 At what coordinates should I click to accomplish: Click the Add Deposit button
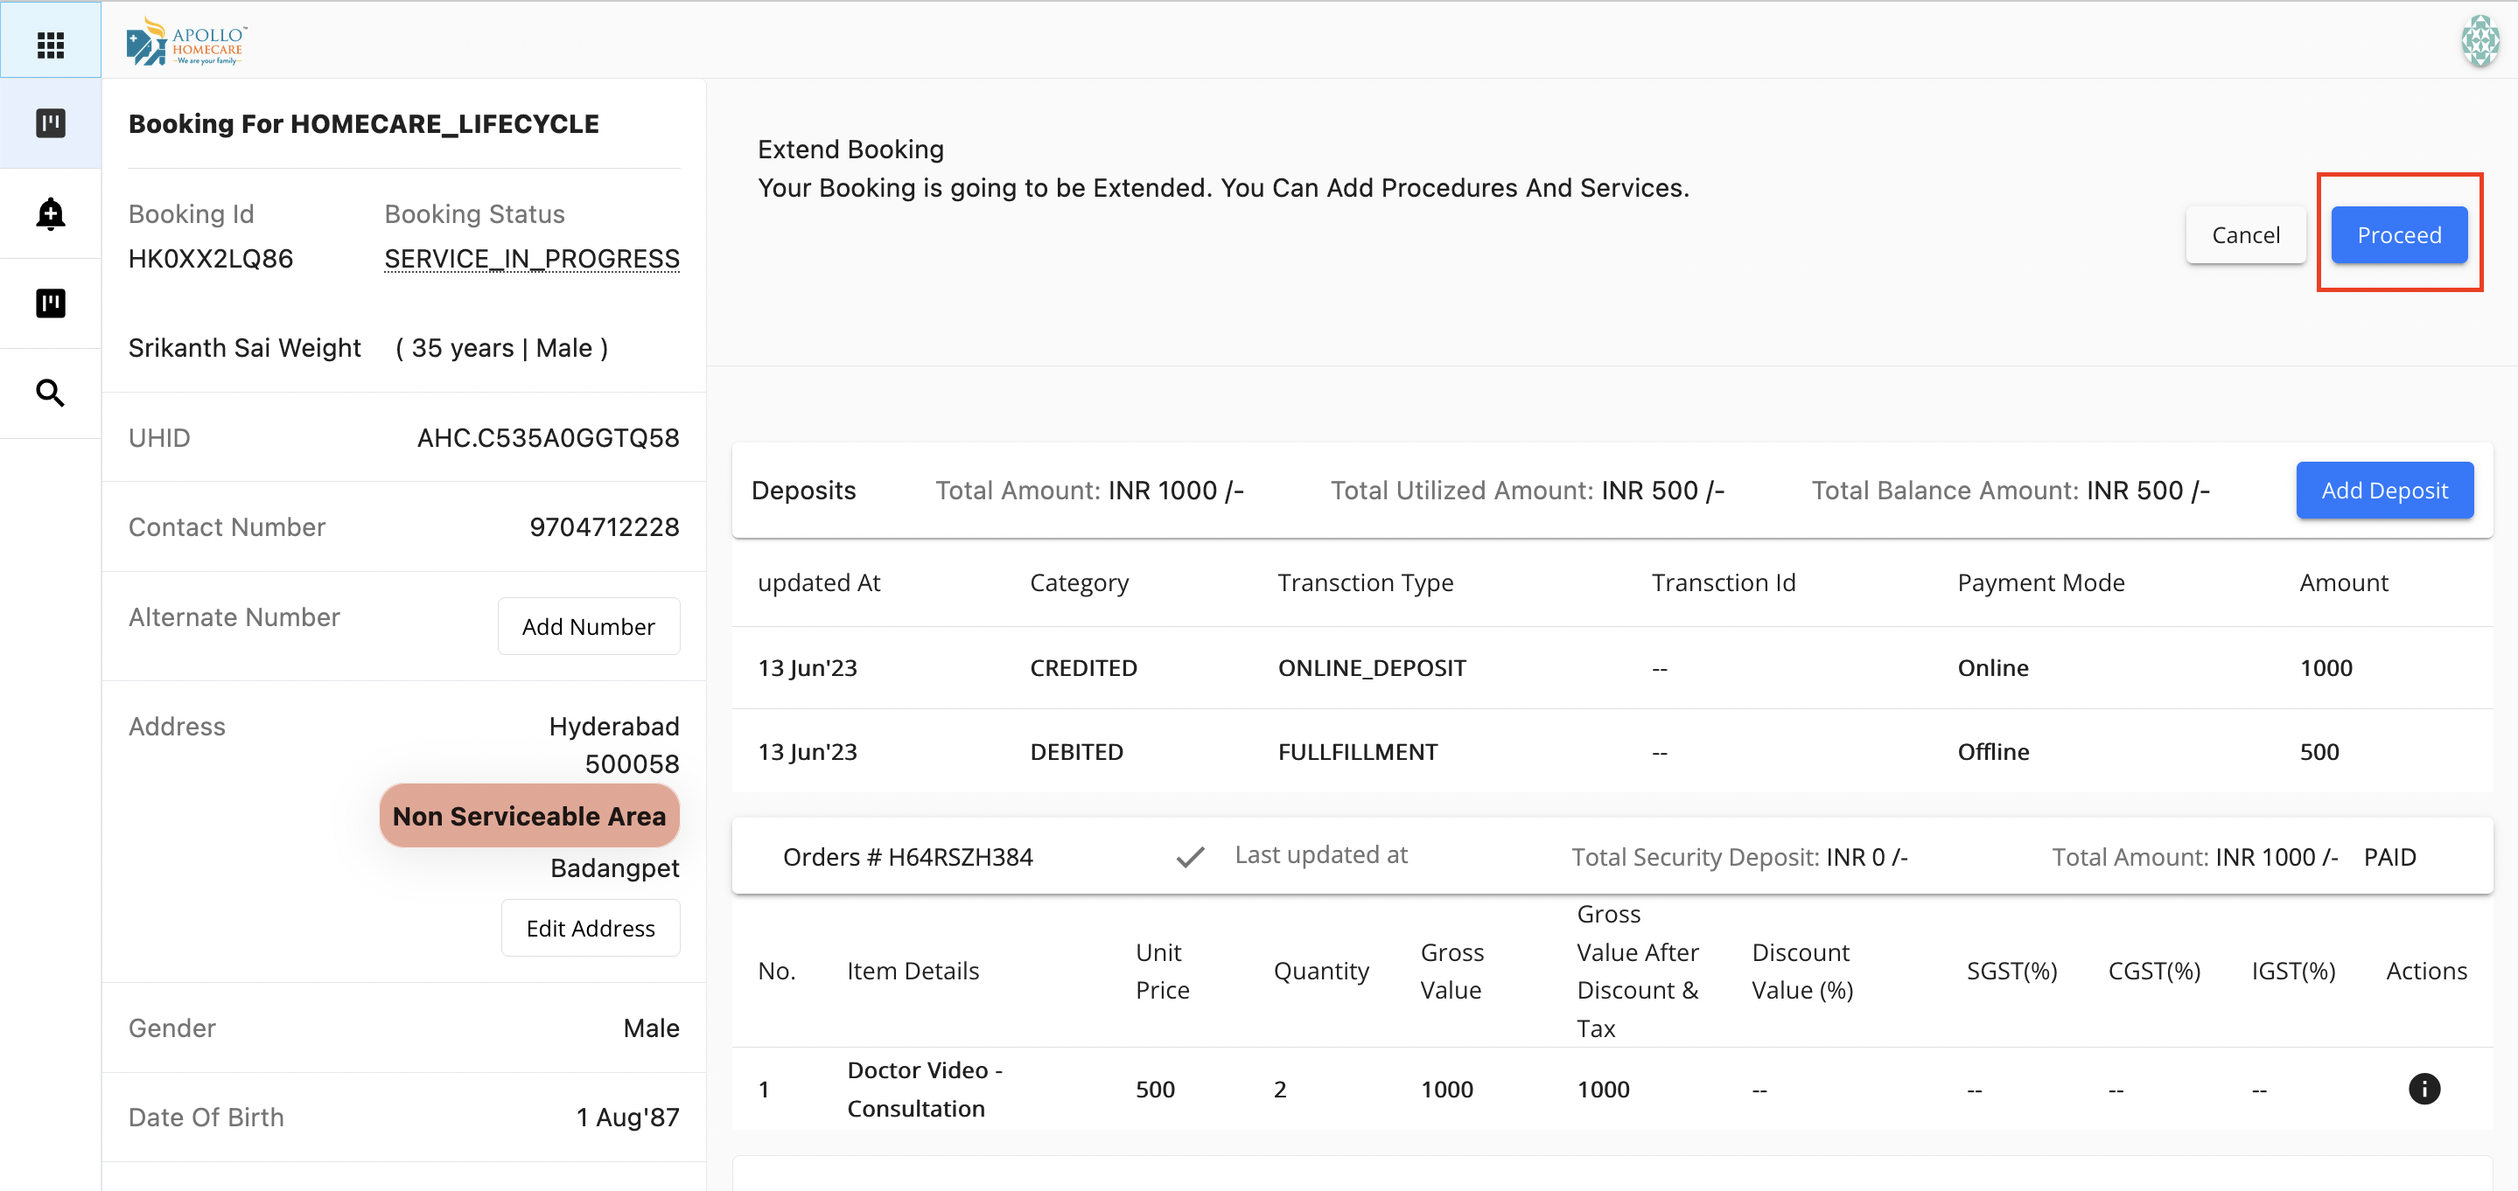(2383, 490)
